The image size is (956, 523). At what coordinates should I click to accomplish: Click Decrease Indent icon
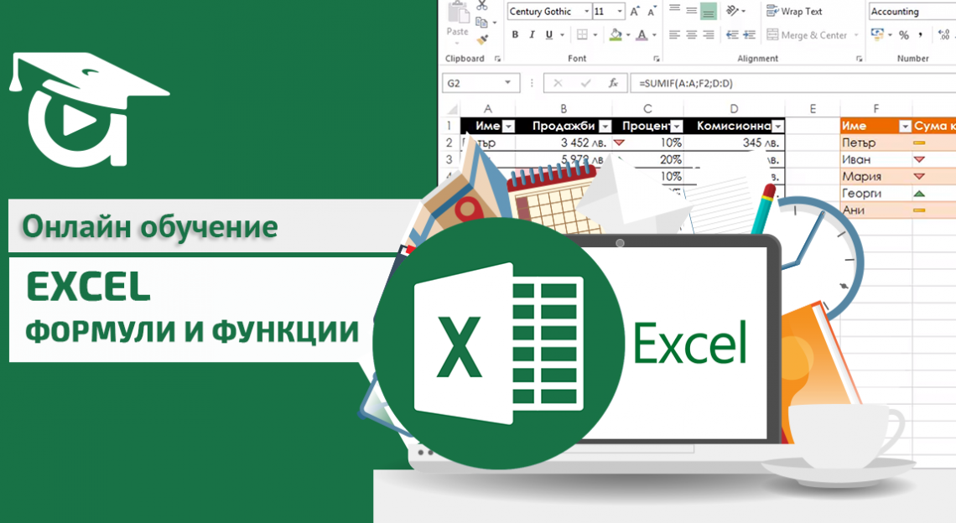point(733,34)
